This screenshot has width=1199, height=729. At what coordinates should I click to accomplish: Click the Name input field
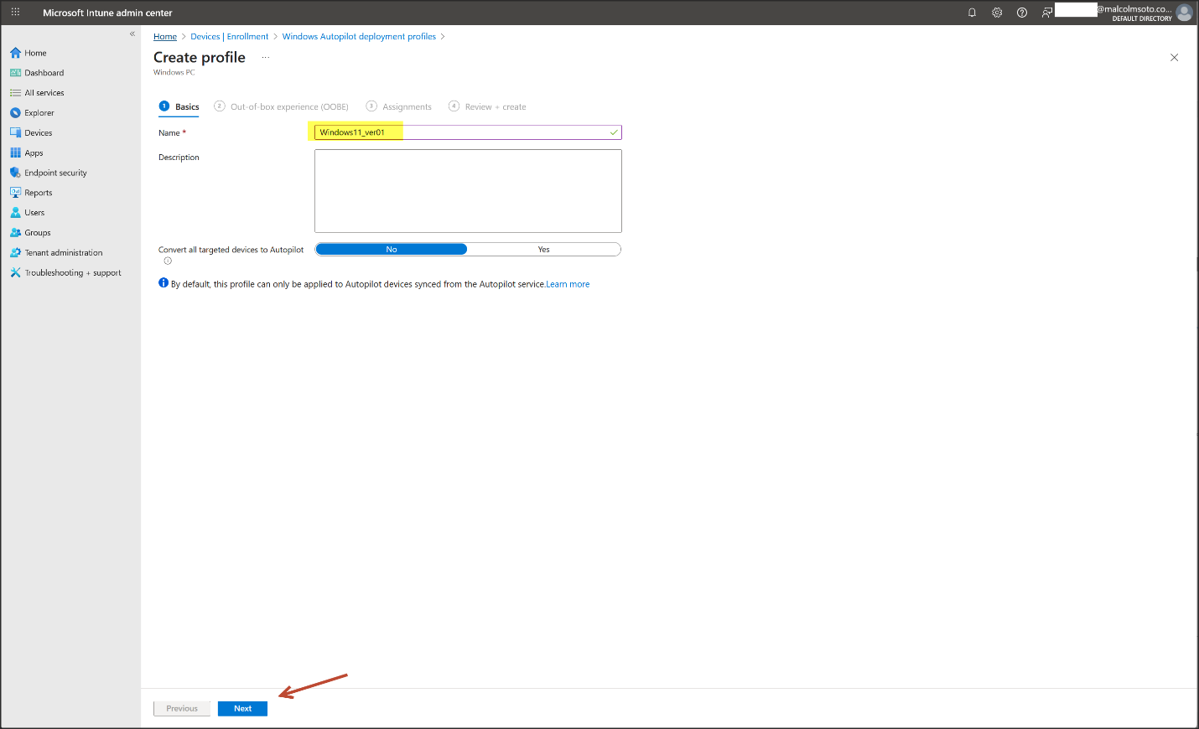pyautogui.click(x=468, y=132)
